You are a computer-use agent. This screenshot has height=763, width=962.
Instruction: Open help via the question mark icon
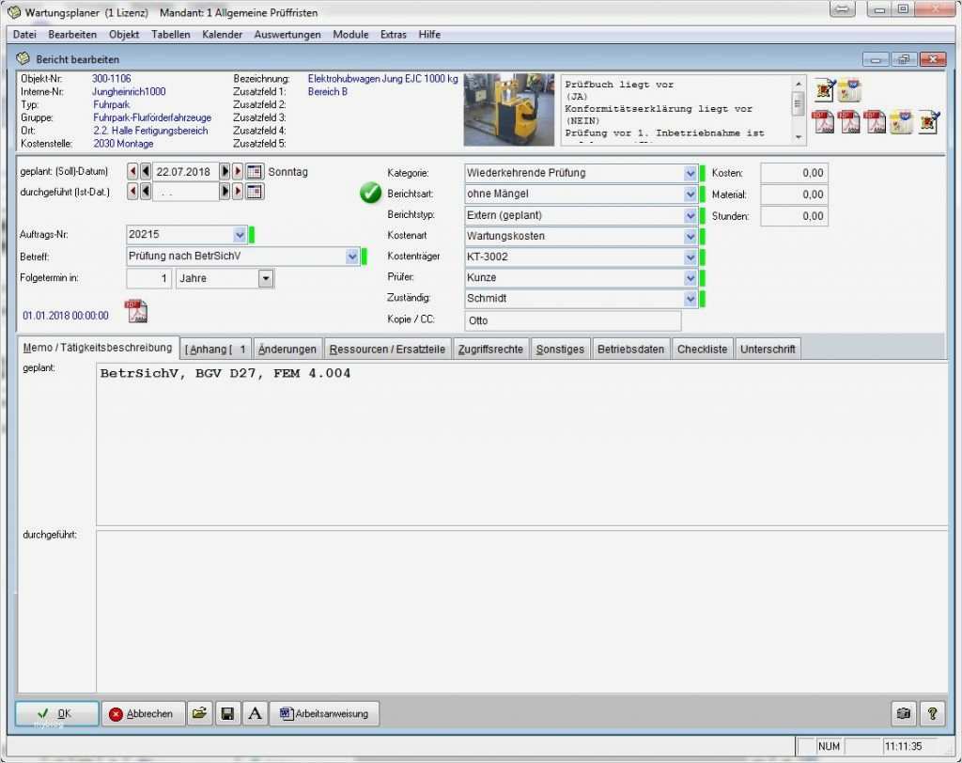click(933, 713)
